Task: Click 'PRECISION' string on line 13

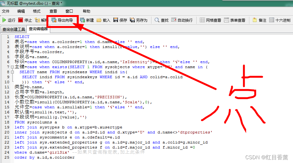Action: coord(109,97)
